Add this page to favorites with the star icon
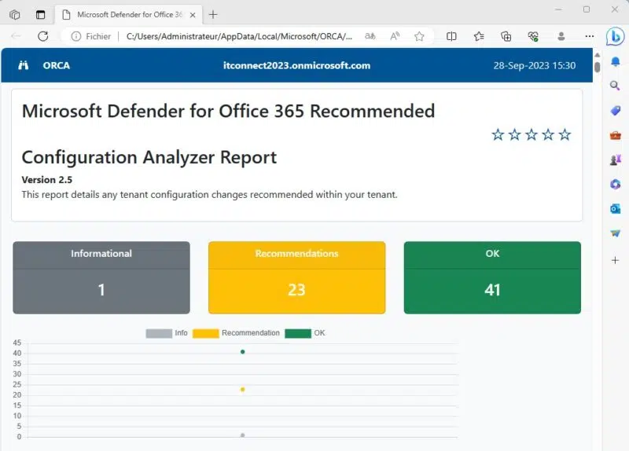The width and height of the screenshot is (629, 451). coord(419,36)
